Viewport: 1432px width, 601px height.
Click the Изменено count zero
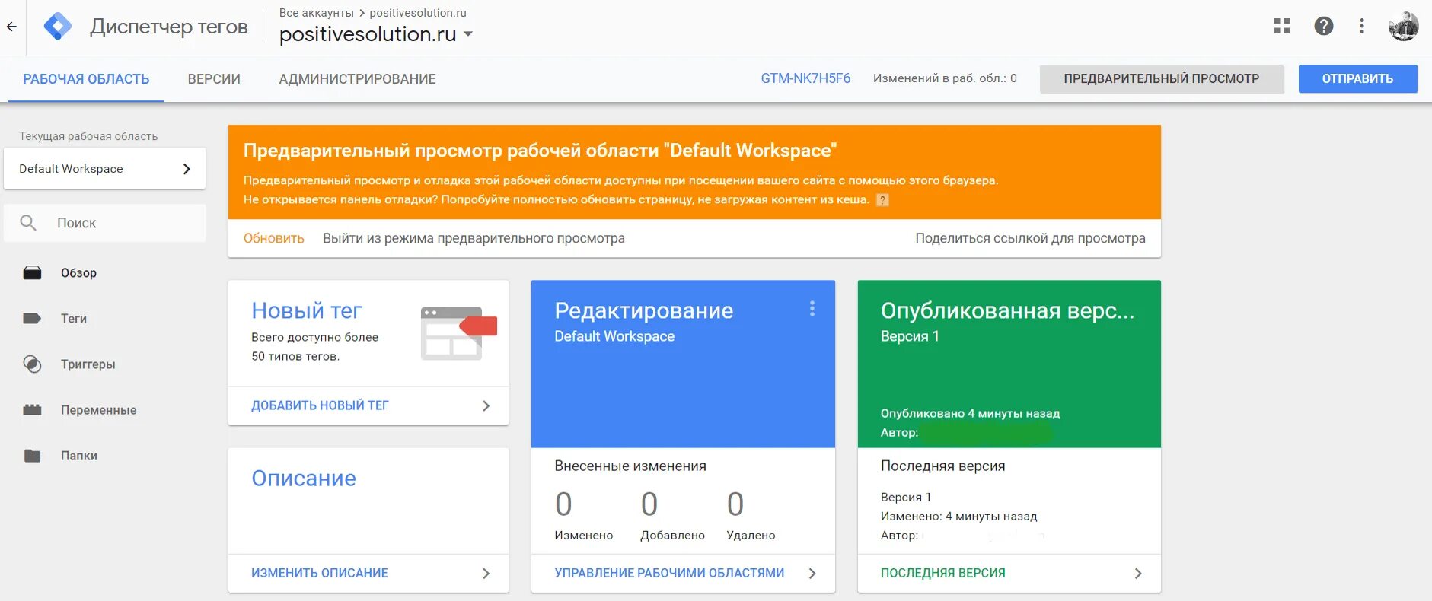[x=563, y=504]
